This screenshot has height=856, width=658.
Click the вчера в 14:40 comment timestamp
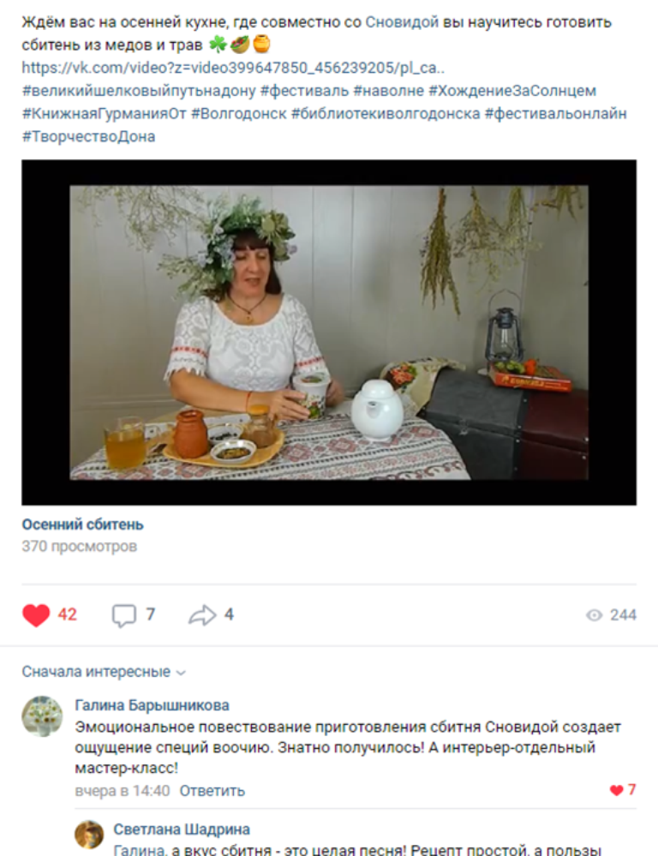[123, 791]
